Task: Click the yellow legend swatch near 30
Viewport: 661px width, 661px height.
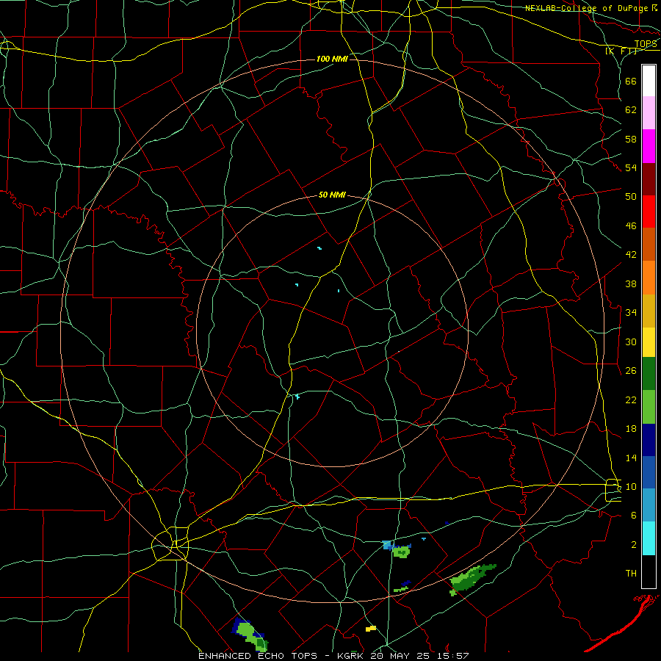Action: [649, 342]
